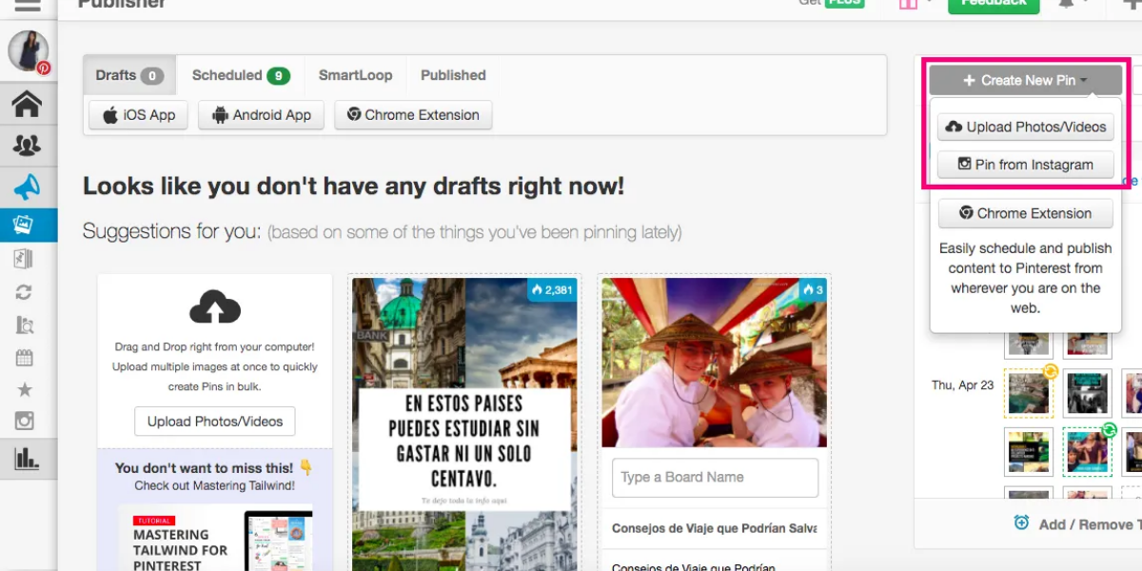This screenshot has width=1142, height=571.
Task: Choose Pin from Instagram option
Action: (x=1025, y=165)
